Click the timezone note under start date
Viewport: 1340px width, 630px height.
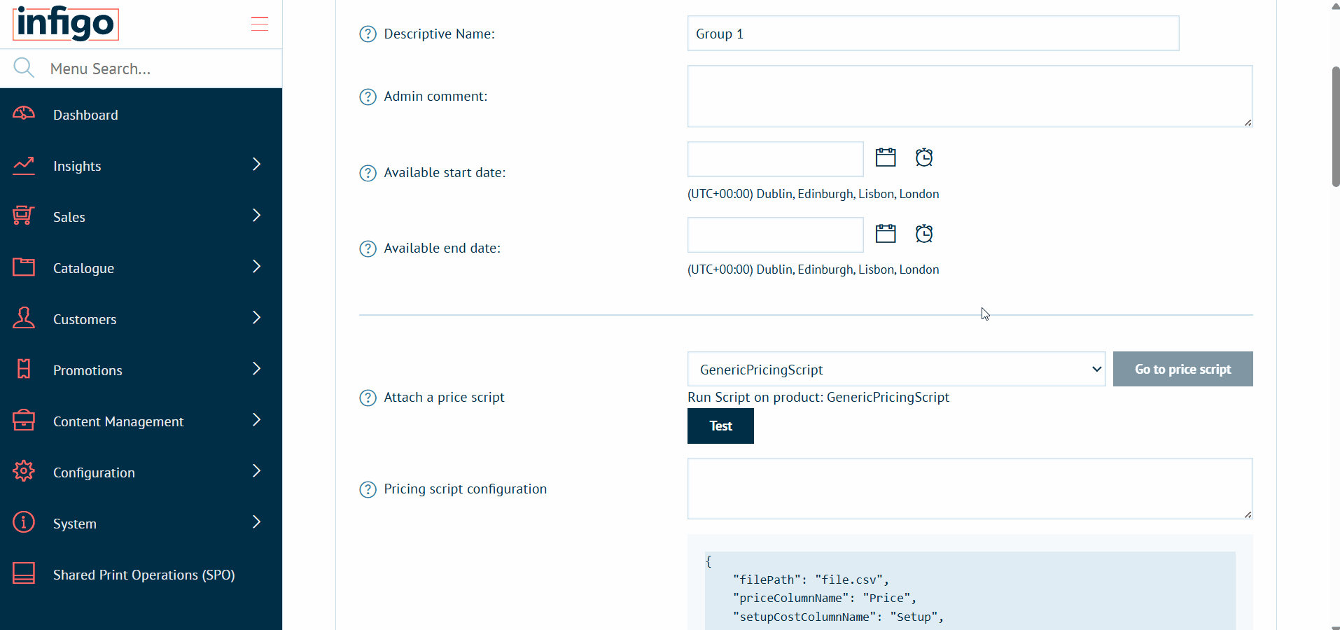[814, 194]
